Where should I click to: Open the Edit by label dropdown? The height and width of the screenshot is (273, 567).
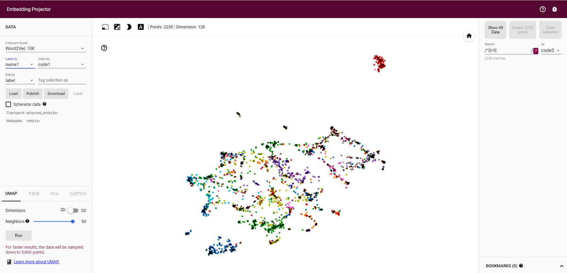point(20,80)
